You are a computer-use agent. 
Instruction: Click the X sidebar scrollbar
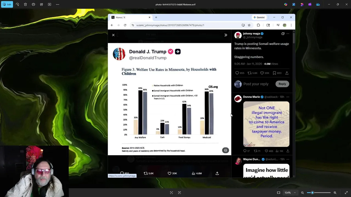click(294, 38)
